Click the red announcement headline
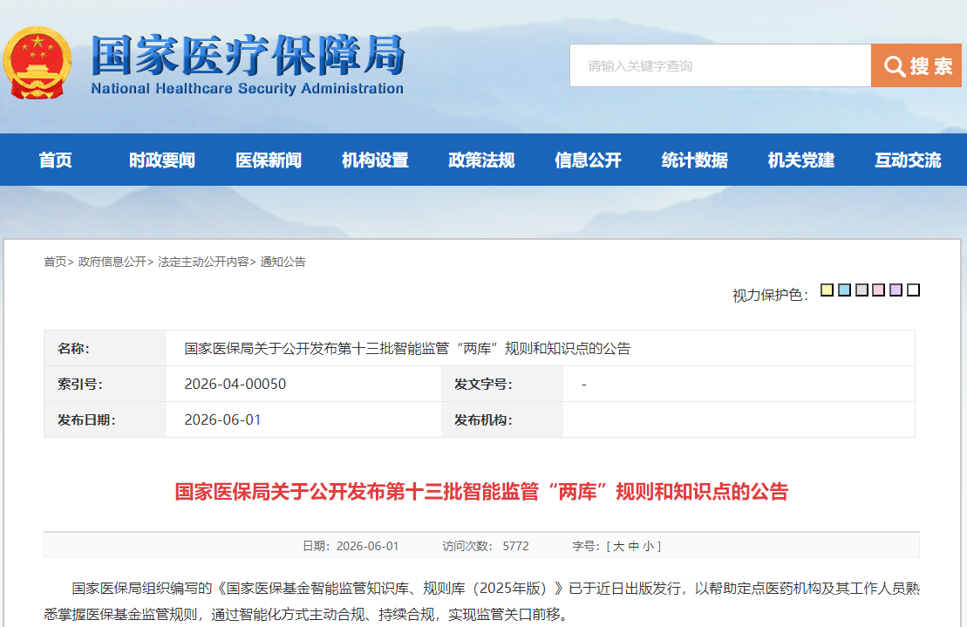The width and height of the screenshot is (967, 627). [481, 492]
